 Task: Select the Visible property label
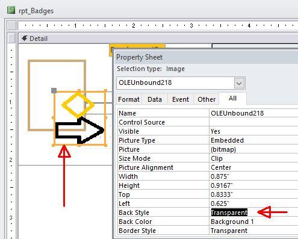click(129, 131)
